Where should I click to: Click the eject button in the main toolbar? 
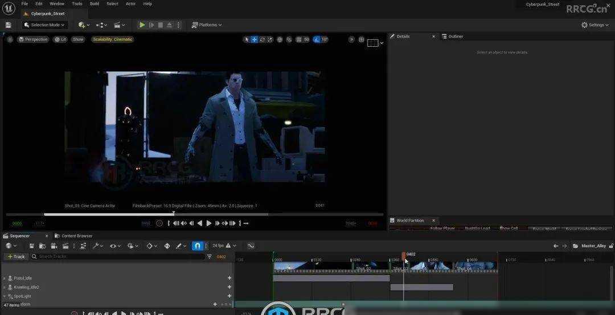(x=170, y=25)
